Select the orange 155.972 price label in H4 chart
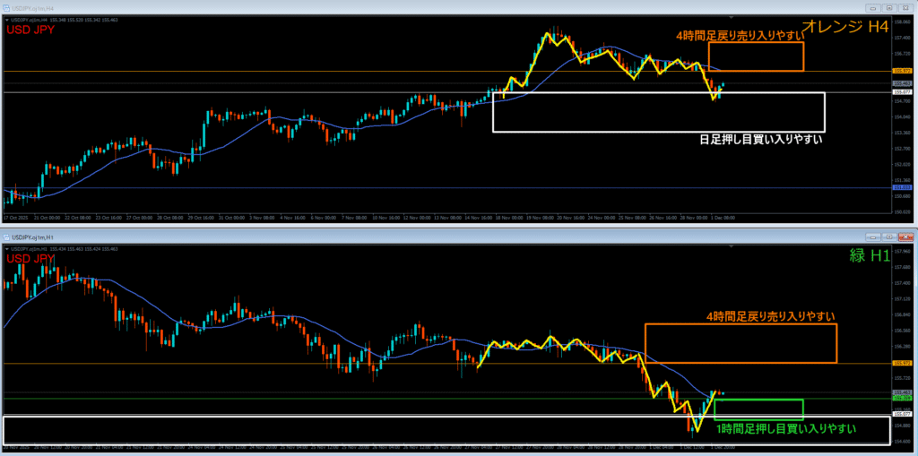 coord(900,71)
